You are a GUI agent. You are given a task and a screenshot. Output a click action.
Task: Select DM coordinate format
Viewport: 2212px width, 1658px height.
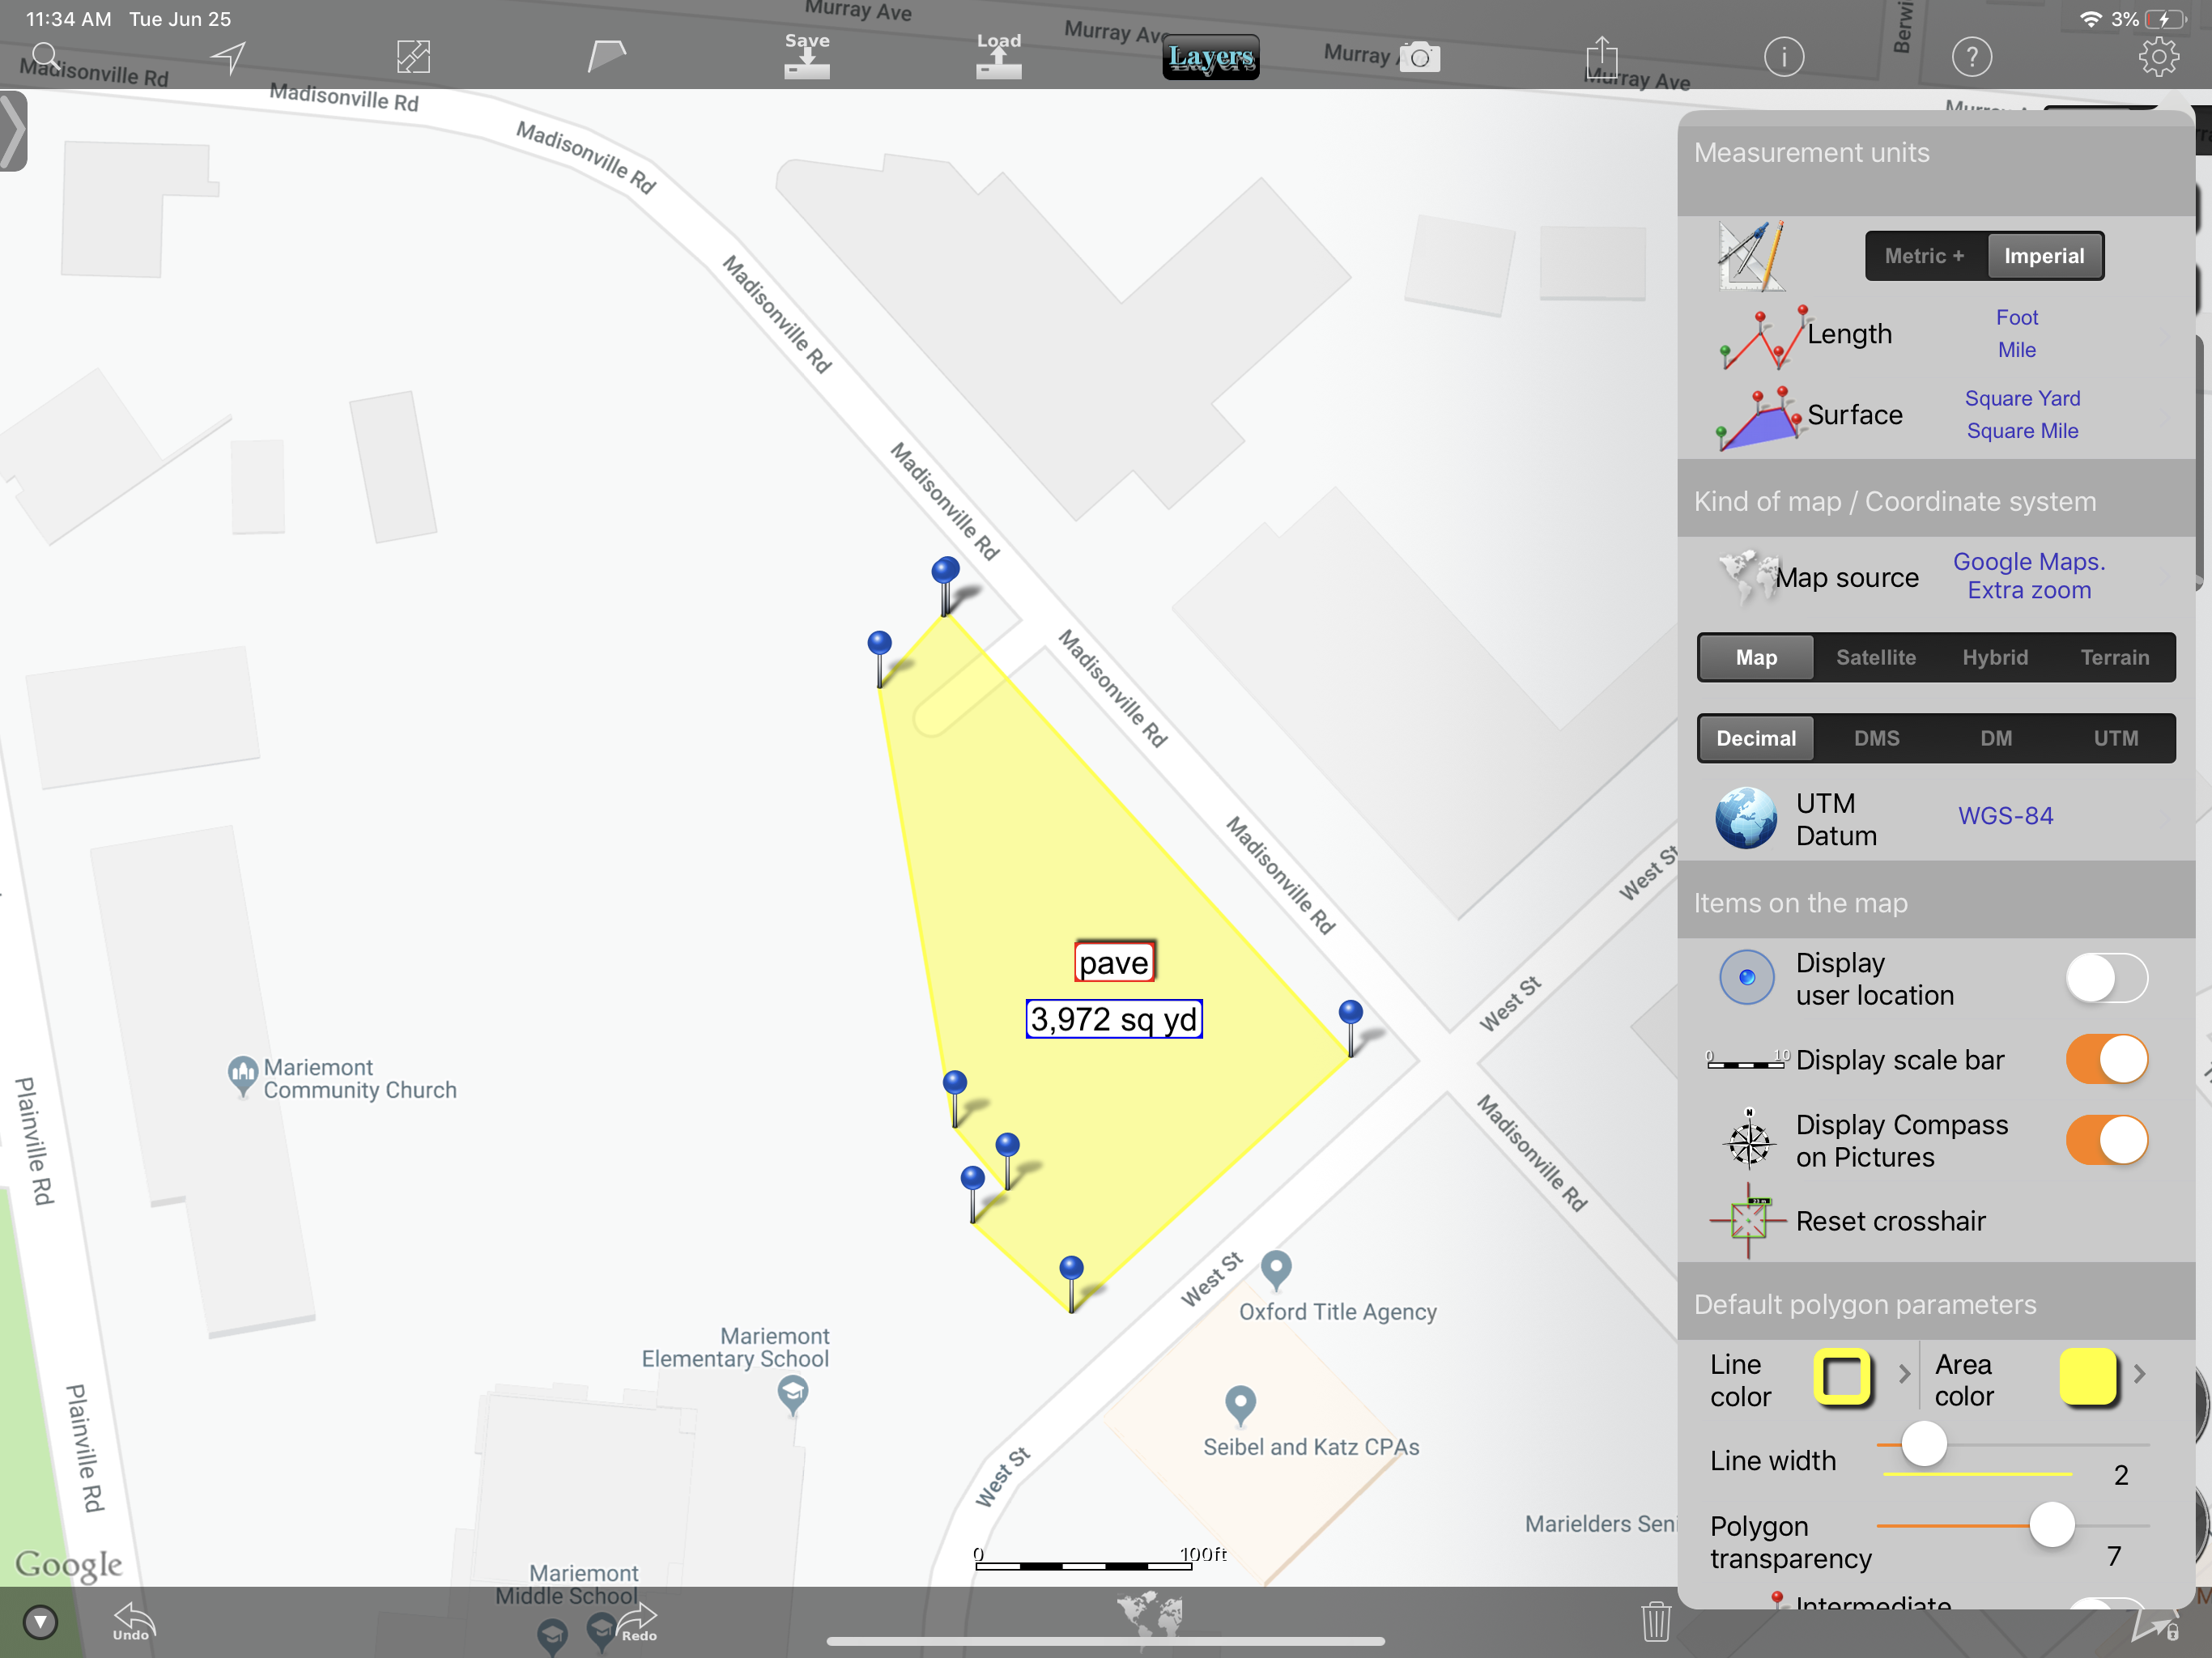tap(1996, 738)
